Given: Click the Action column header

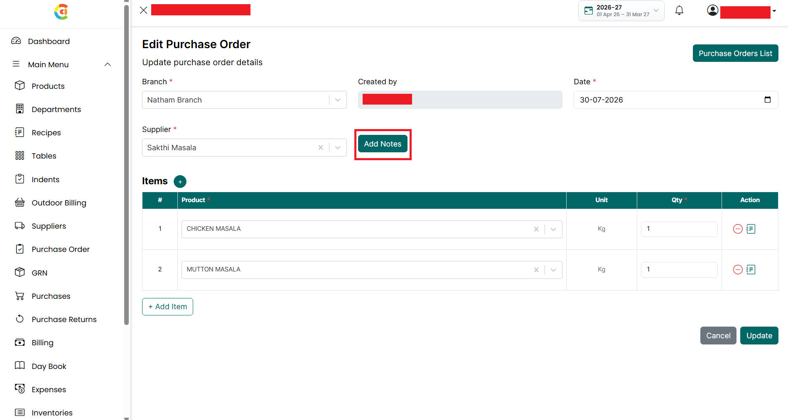Looking at the screenshot, I should coord(750,200).
